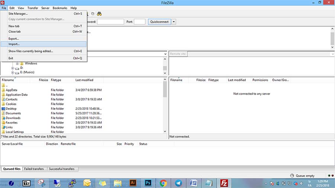Click the D: drive icon in tree
The width and height of the screenshot is (335, 188).
point(17,68)
